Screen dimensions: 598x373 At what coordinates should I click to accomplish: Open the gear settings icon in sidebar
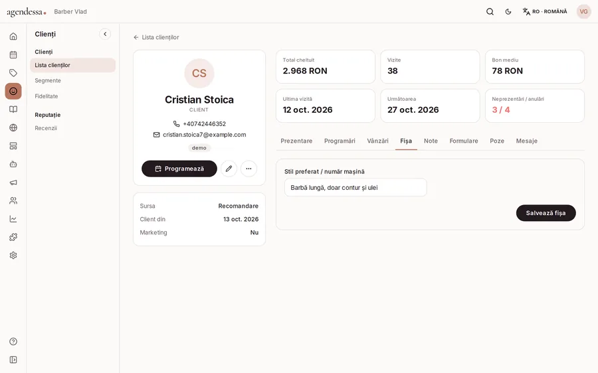13,256
